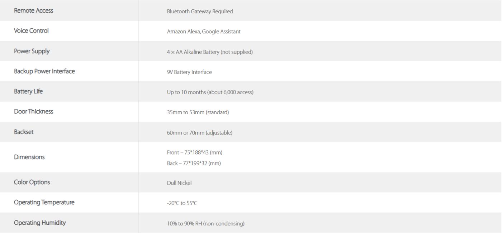502x233 pixels.
Task: Click the Remote Access row label
Action: [33, 11]
